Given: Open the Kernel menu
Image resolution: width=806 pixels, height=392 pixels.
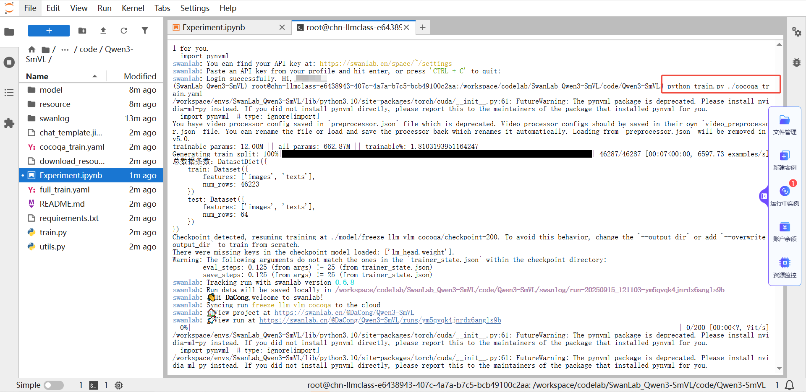Looking at the screenshot, I should pos(133,8).
